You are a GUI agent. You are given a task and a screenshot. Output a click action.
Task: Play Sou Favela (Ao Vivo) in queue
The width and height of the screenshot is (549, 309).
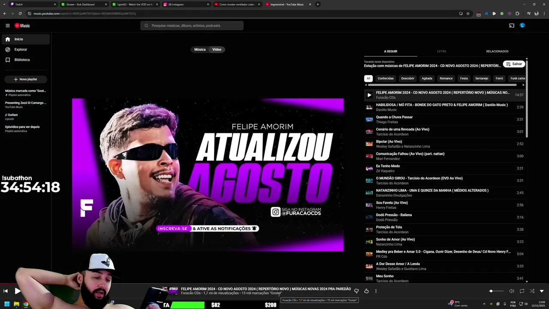point(444,205)
